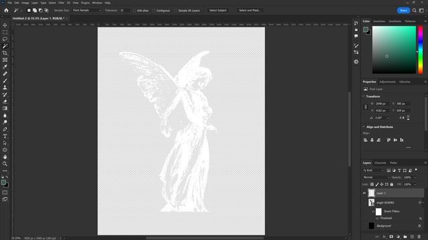Select the History Brush tool
The width and height of the screenshot is (428, 240).
tap(5, 95)
